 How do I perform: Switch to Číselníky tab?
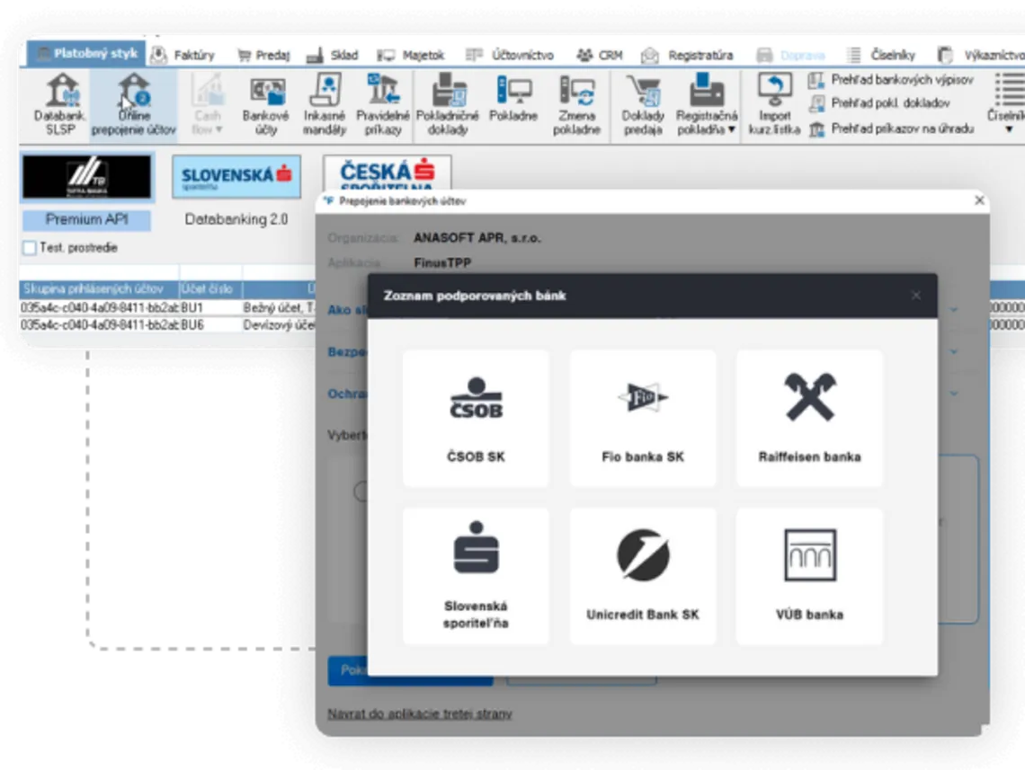tap(880, 56)
